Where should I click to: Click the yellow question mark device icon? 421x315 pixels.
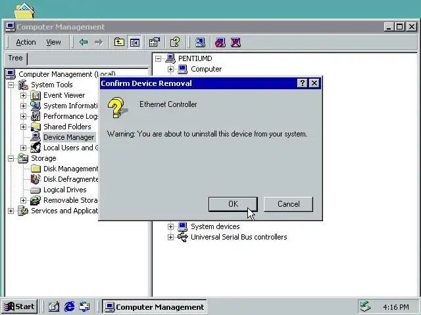coord(117,108)
